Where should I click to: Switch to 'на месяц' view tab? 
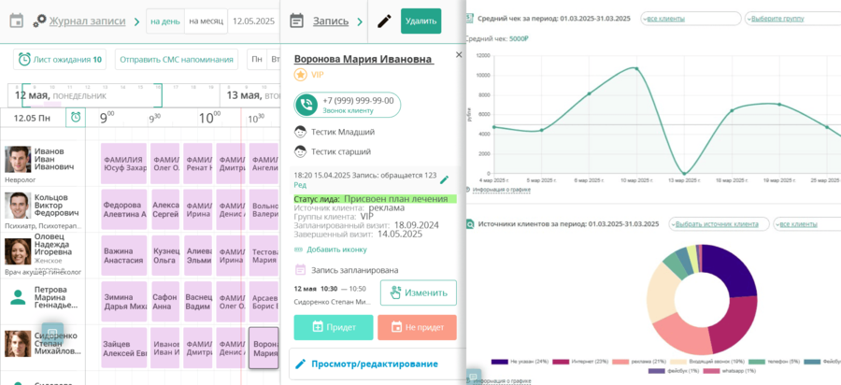pyautogui.click(x=205, y=21)
